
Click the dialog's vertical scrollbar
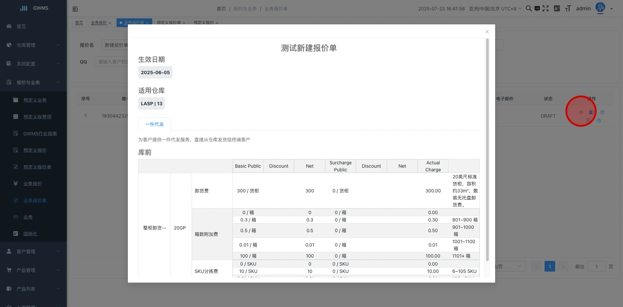pyautogui.click(x=487, y=150)
